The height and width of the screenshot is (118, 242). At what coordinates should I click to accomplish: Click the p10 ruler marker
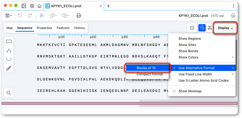pos(61,37)
